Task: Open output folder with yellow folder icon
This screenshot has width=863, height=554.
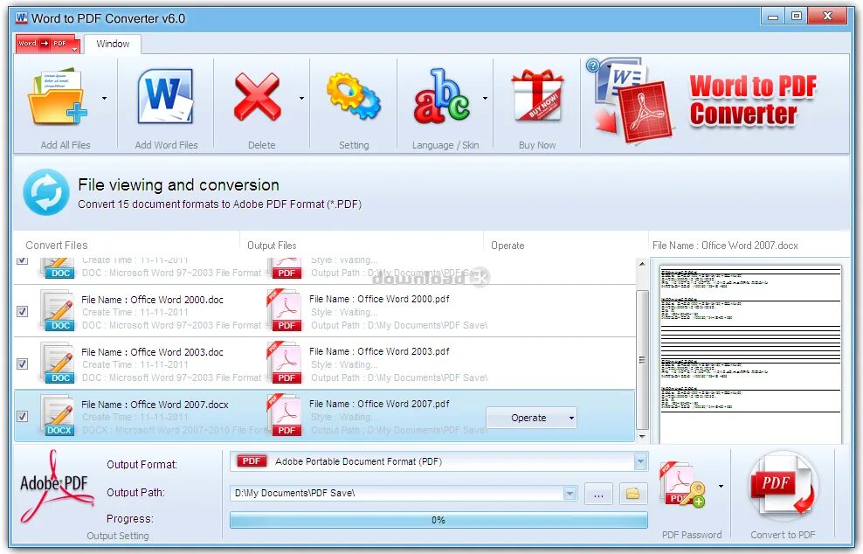Action: pyautogui.click(x=633, y=494)
